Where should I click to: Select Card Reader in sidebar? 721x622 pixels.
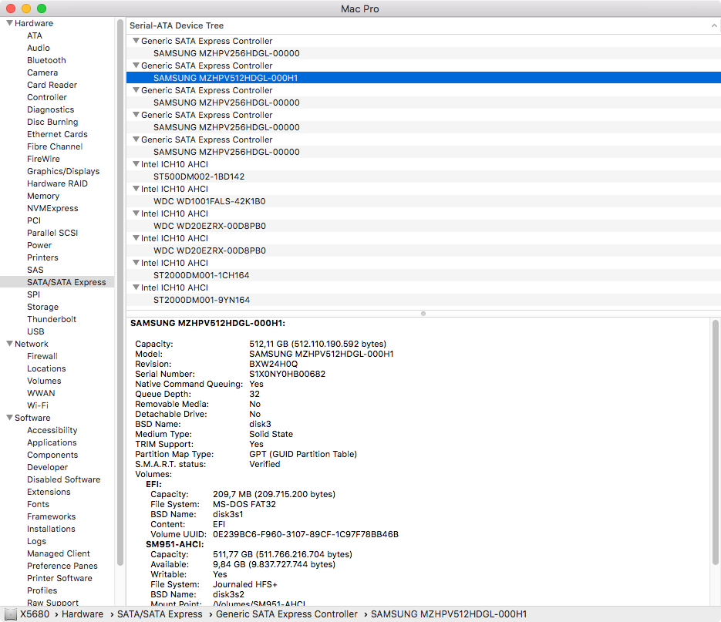click(x=52, y=85)
